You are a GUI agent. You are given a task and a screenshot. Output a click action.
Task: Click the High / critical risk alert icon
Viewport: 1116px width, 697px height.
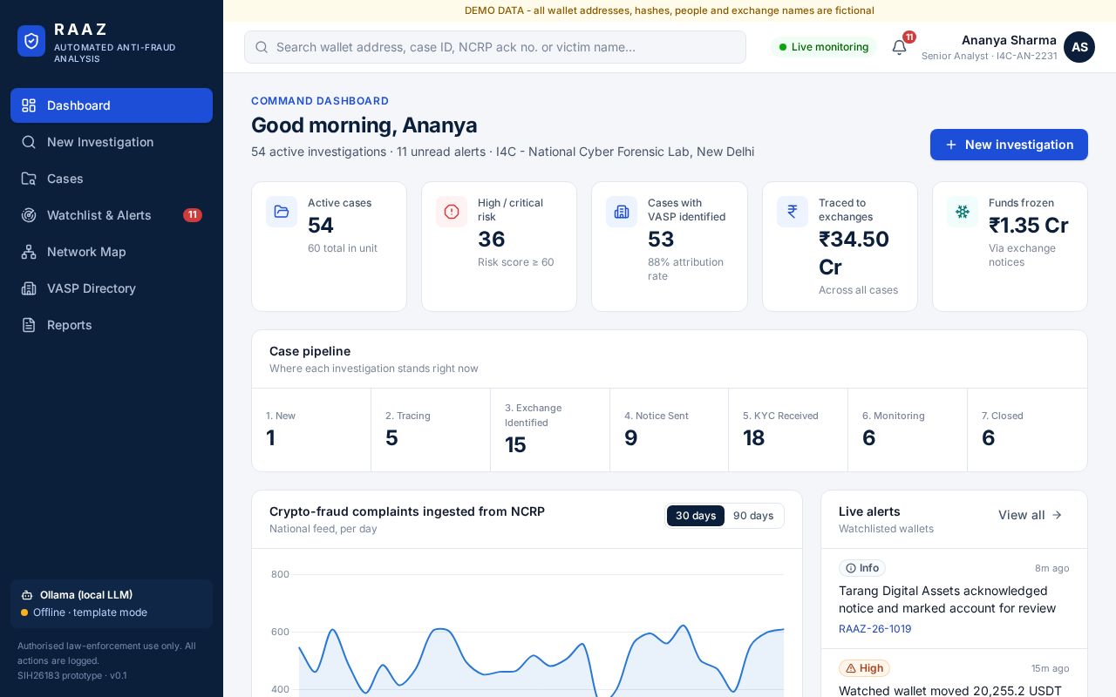(x=452, y=212)
